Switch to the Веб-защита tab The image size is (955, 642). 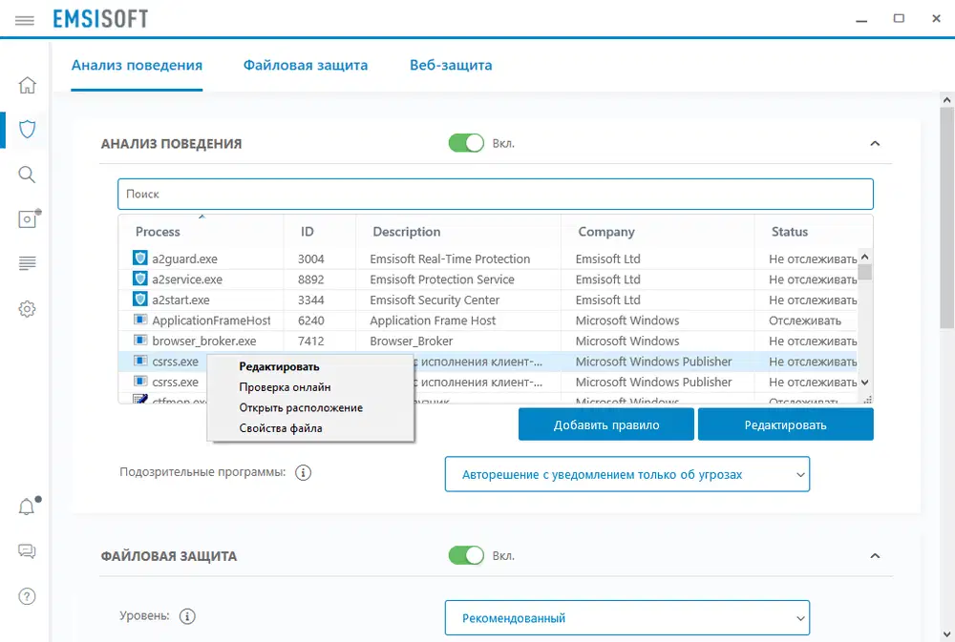pos(451,66)
